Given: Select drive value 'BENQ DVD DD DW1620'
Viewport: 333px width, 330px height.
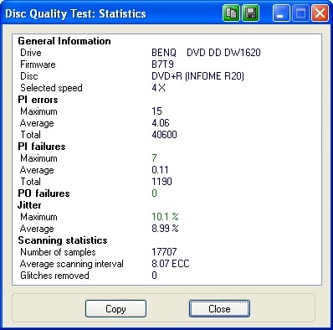Looking at the screenshot, I should 206,53.
